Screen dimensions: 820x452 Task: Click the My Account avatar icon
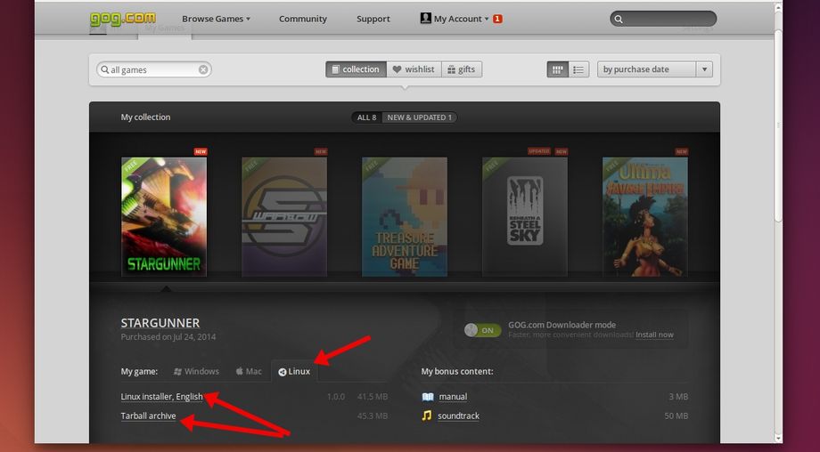(x=426, y=19)
